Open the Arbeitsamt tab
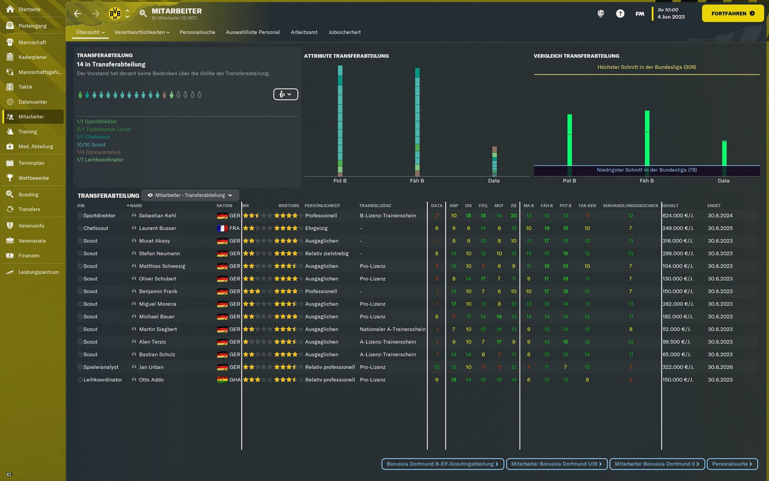 click(x=304, y=32)
